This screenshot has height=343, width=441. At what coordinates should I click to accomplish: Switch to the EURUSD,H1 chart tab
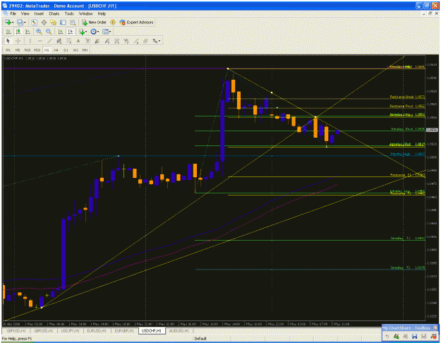pyautogui.click(x=97, y=331)
